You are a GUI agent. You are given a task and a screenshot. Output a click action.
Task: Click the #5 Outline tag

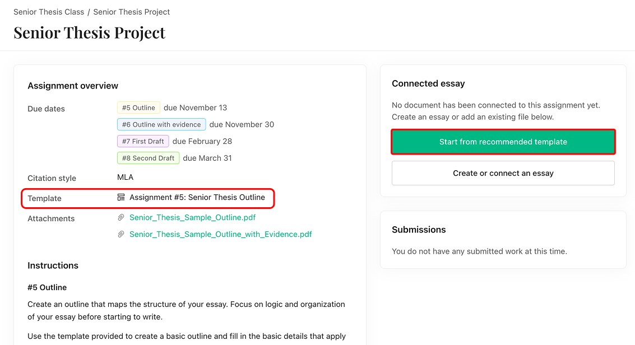click(x=138, y=108)
